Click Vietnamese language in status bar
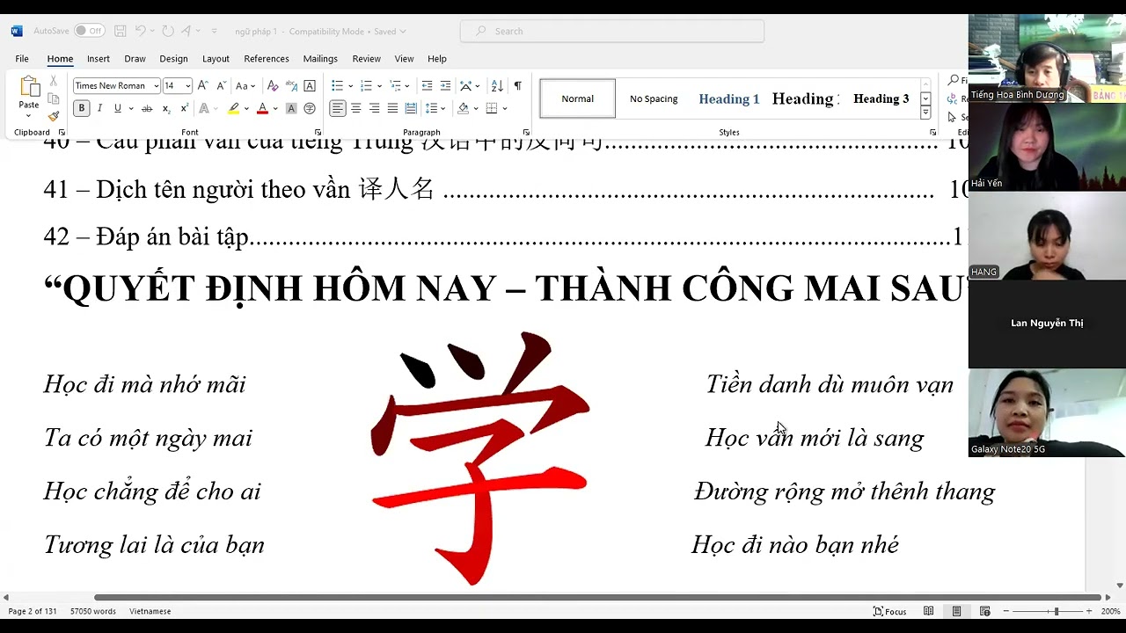Viewport: 1126px width, 633px height. tap(150, 611)
